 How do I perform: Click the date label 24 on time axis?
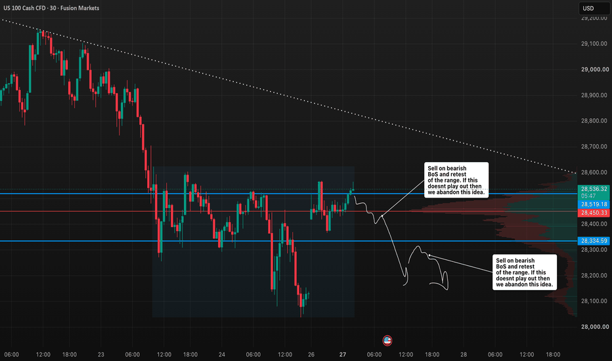coord(222,354)
